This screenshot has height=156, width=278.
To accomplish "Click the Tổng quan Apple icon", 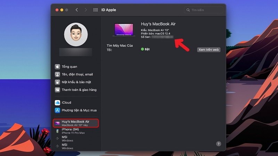I will [x=57, y=67].
